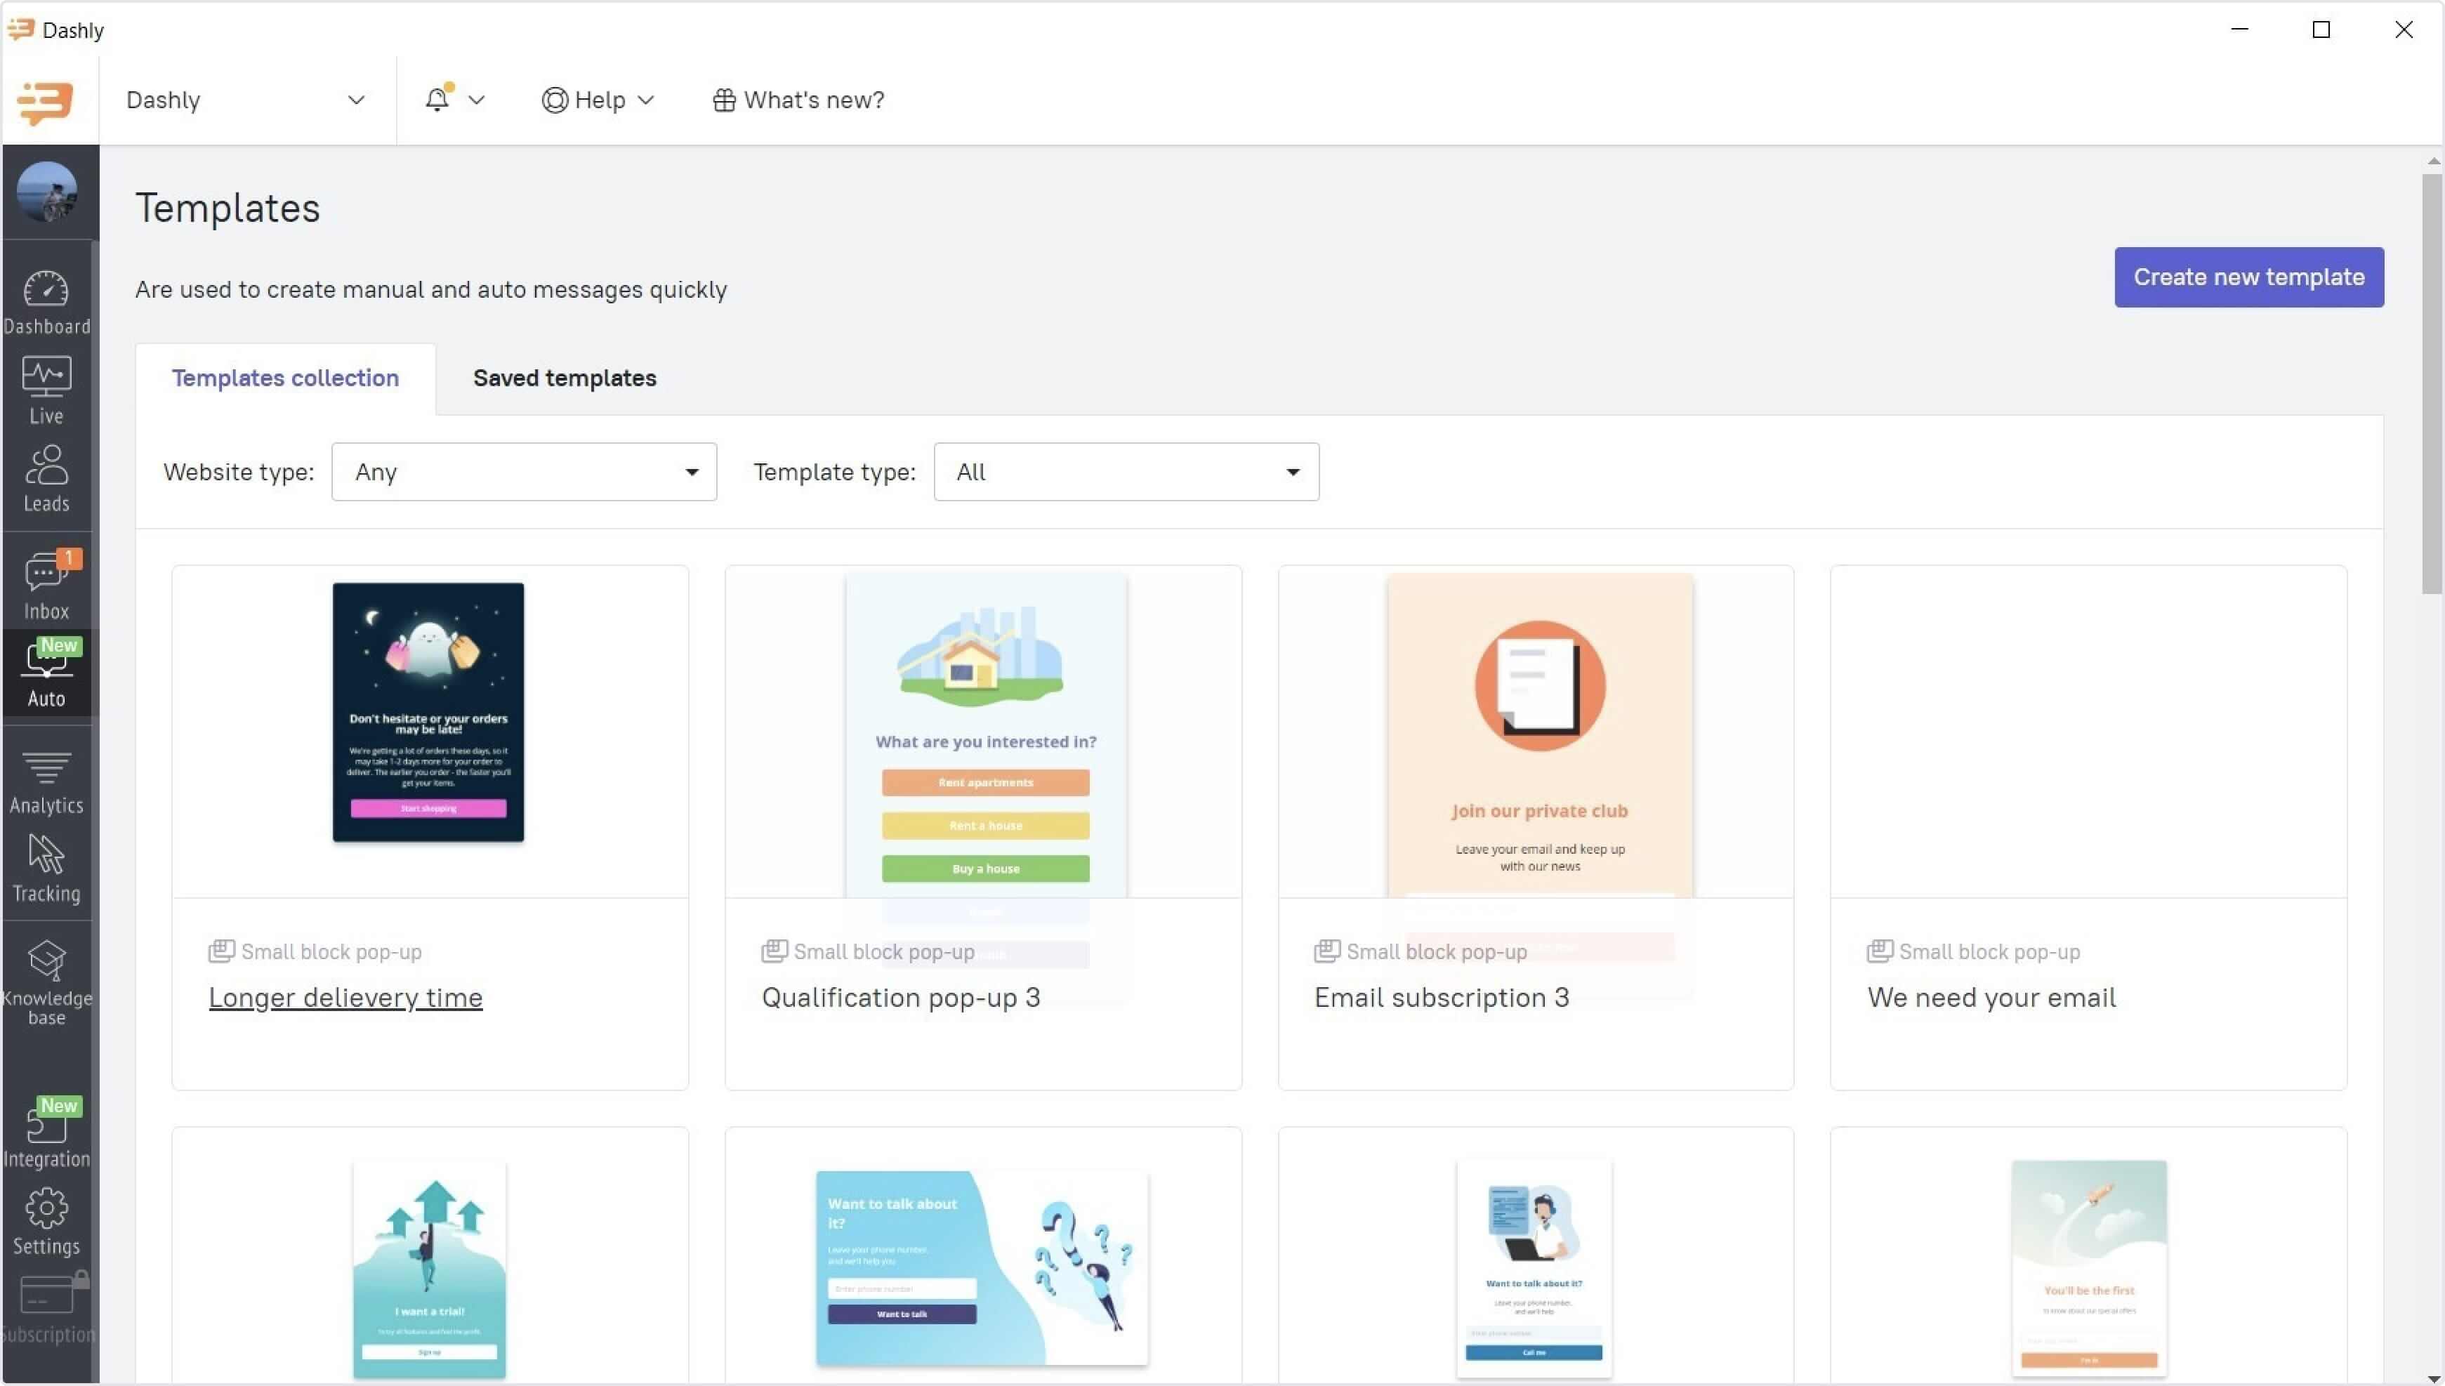Open the Dashly project selector dropdown
This screenshot has width=2445, height=1386.
[244, 100]
